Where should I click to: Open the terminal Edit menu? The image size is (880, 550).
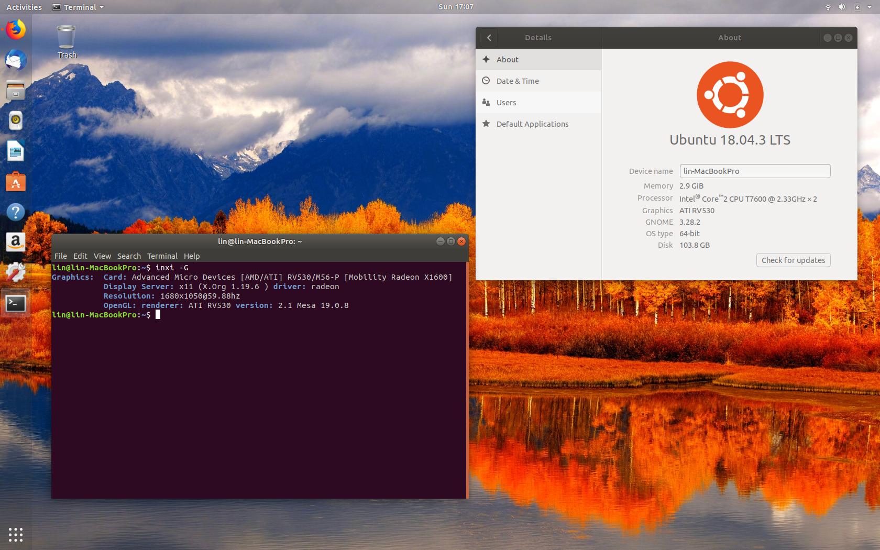pyautogui.click(x=80, y=256)
